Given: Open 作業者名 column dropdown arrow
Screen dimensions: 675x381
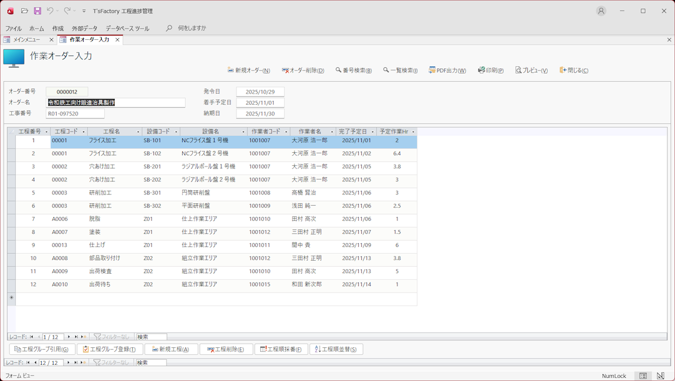Looking at the screenshot, I should [332, 132].
